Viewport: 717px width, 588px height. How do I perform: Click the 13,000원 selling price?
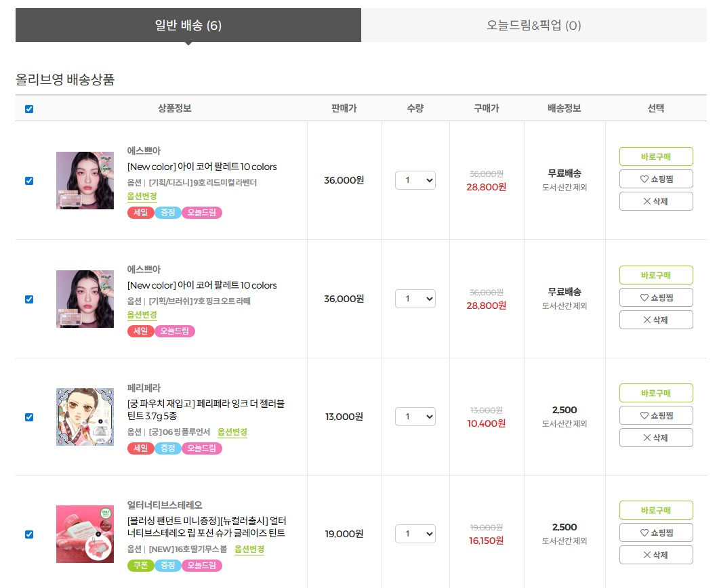(344, 417)
